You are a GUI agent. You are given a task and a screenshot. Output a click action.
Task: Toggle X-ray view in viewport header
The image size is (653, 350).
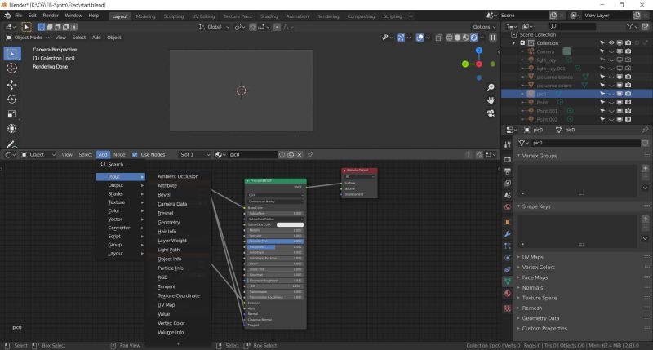[x=438, y=38]
